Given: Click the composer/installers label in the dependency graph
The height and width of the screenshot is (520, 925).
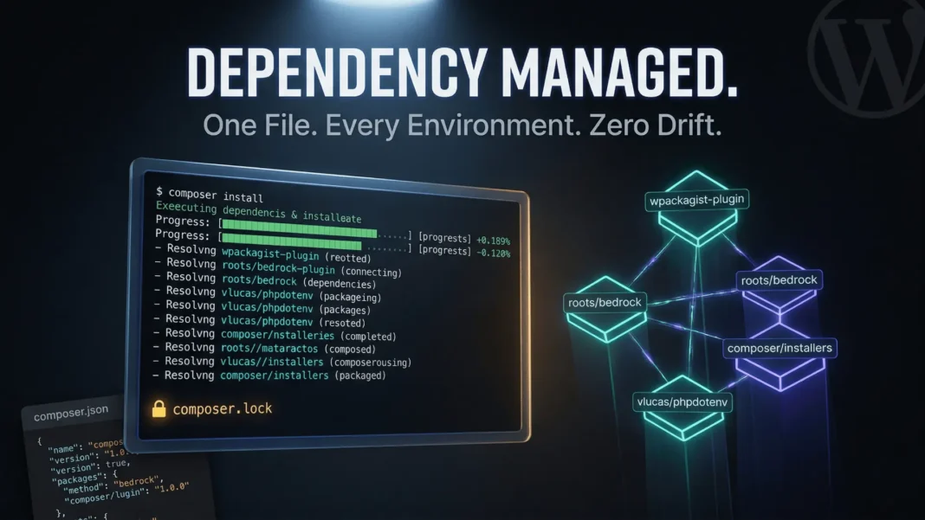Looking at the screenshot, I should [x=779, y=348].
